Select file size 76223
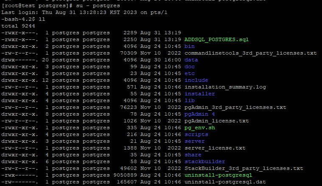Image resolution: width=322 pixels, height=186 pixels. coord(129,107)
